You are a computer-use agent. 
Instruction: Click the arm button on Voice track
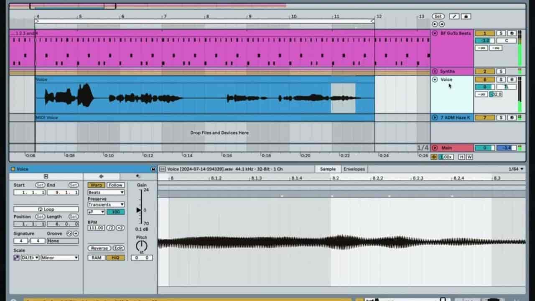512,79
